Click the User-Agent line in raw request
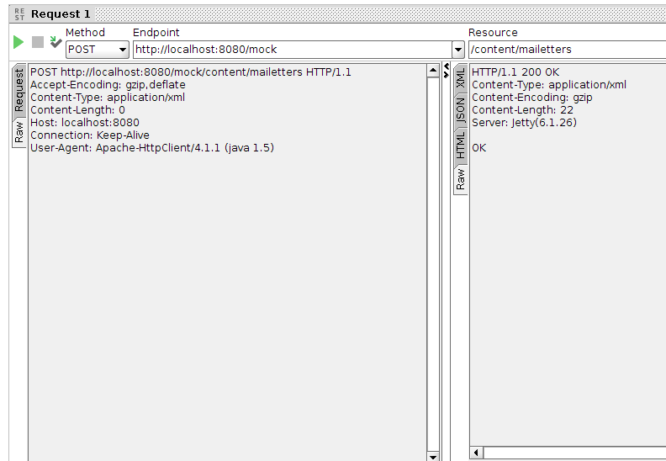Screen dimensions: 666x461 tap(152, 148)
